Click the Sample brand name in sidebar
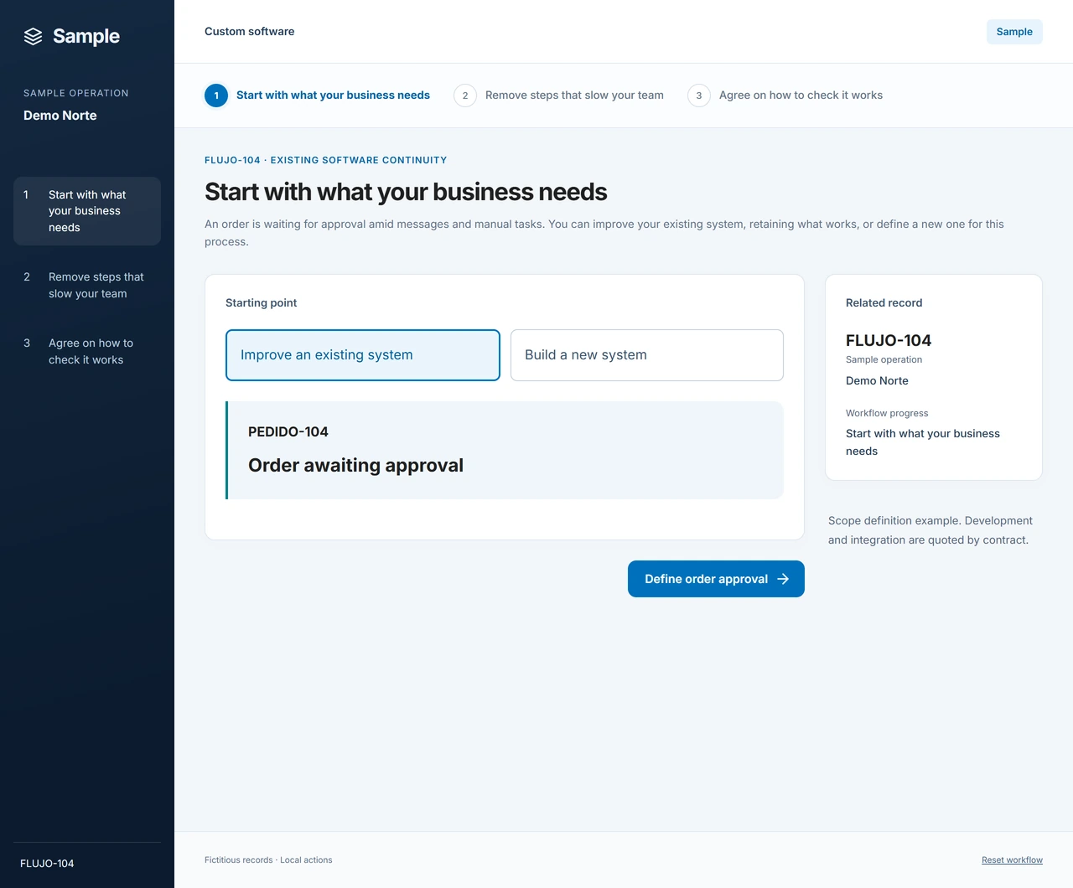 click(x=86, y=36)
